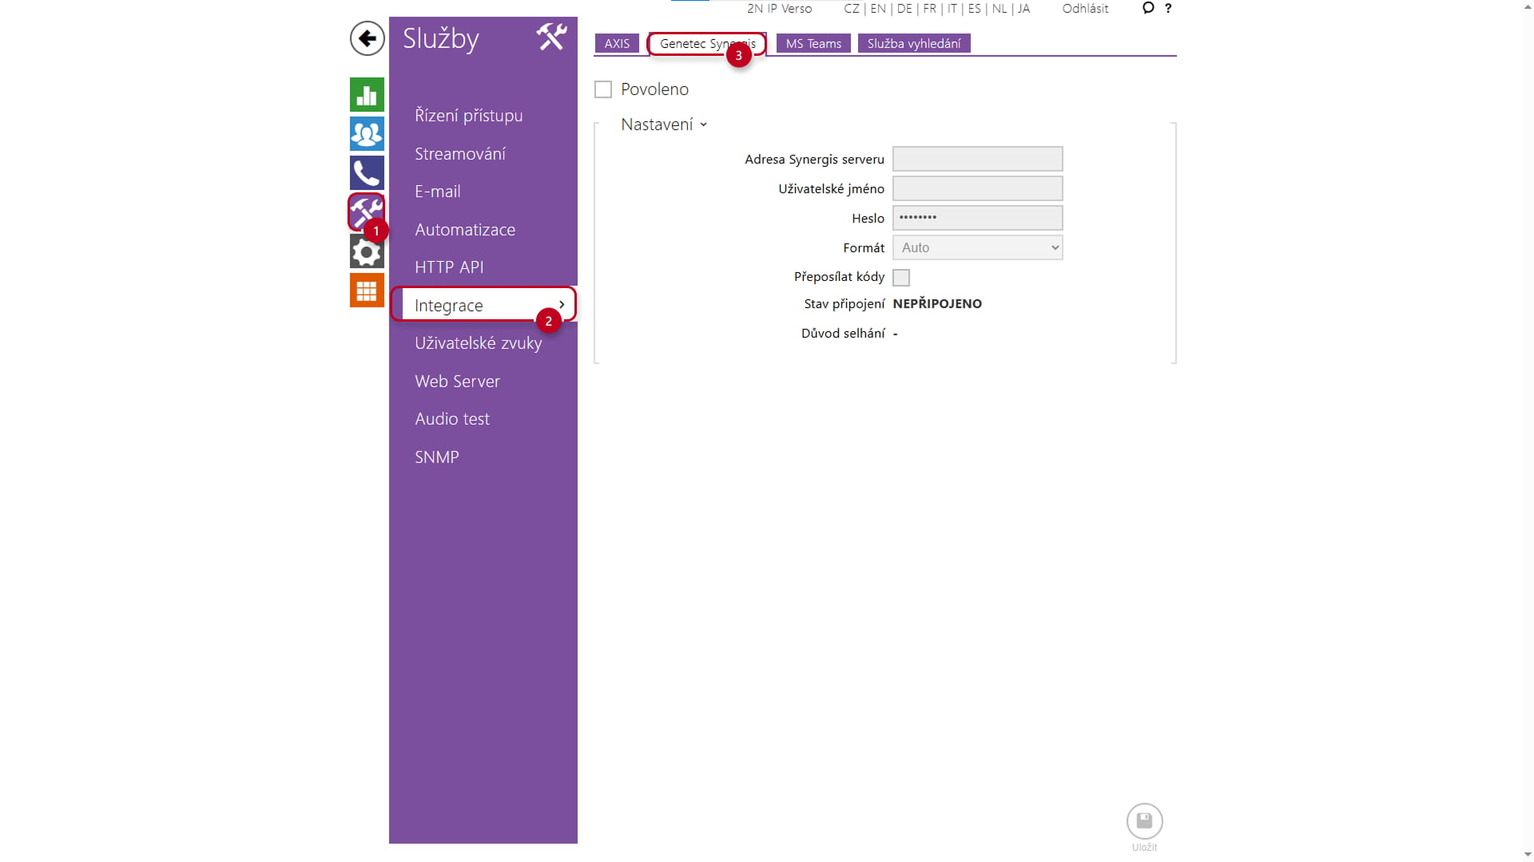Switch language to CZ
Viewport: 1534px width, 862px height.
pyautogui.click(x=852, y=9)
